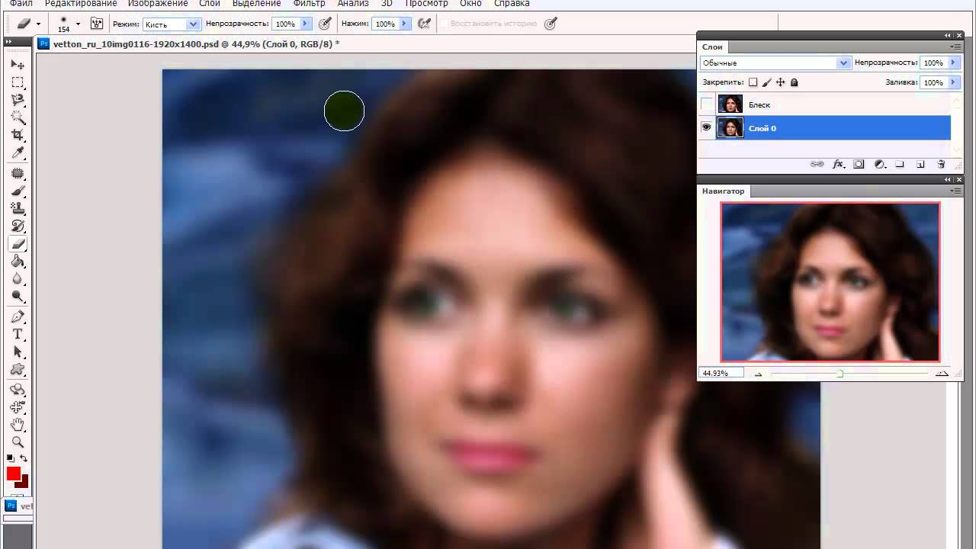Select the Healing Brush tool
This screenshot has width=976, height=549.
18,174
